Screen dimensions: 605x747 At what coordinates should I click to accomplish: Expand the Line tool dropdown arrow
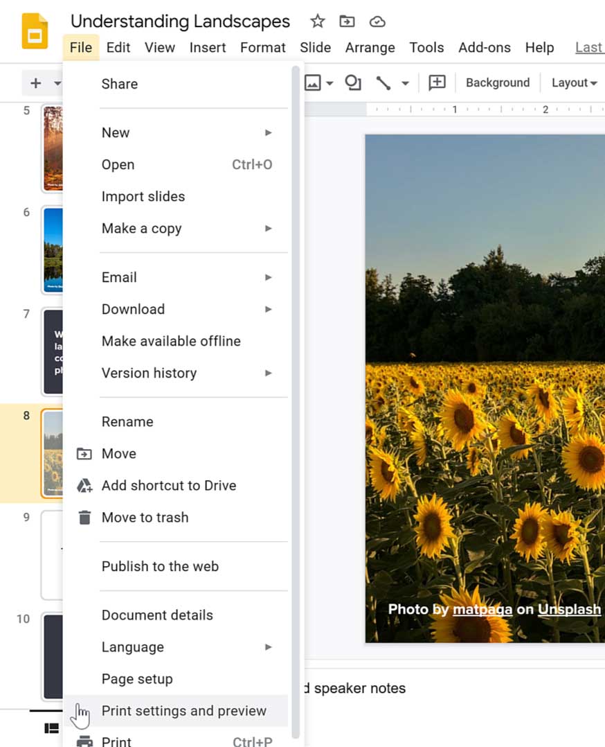coord(404,82)
